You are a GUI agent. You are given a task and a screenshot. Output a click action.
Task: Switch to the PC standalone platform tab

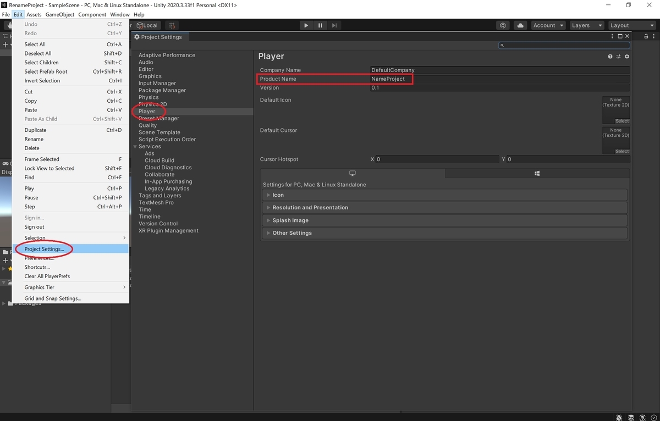[353, 174]
